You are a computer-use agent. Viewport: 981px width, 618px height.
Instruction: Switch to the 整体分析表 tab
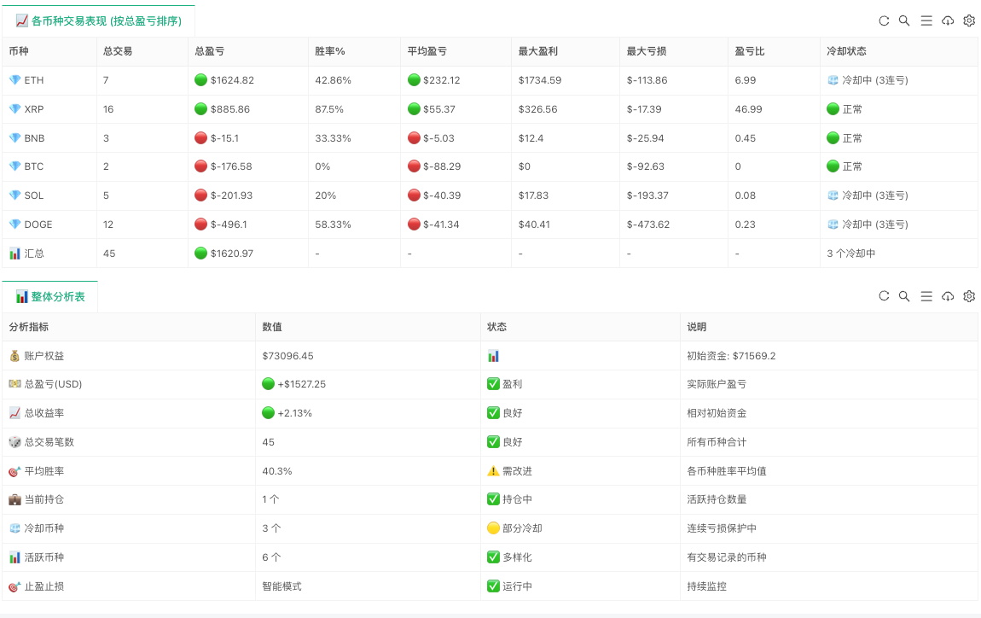pos(49,296)
